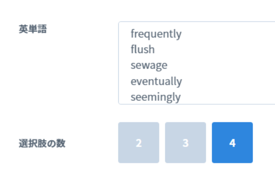The image size is (275, 183).
Task: Click the word "sewage" in the textarea
Action: pyautogui.click(x=149, y=65)
